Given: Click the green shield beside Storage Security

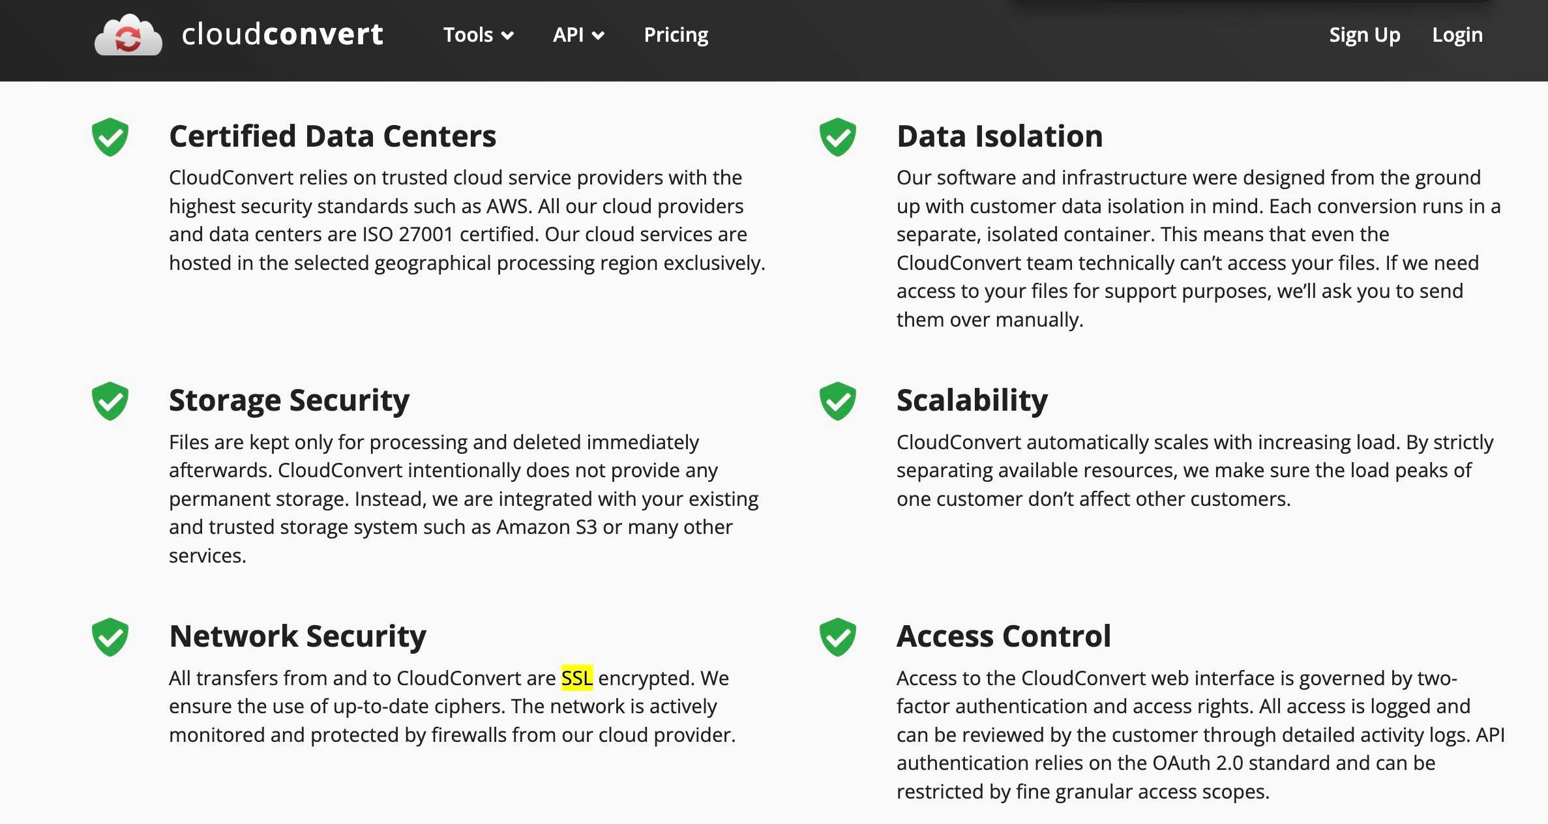Looking at the screenshot, I should [x=110, y=401].
